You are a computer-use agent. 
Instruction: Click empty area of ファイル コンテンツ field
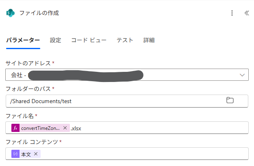[142, 154]
